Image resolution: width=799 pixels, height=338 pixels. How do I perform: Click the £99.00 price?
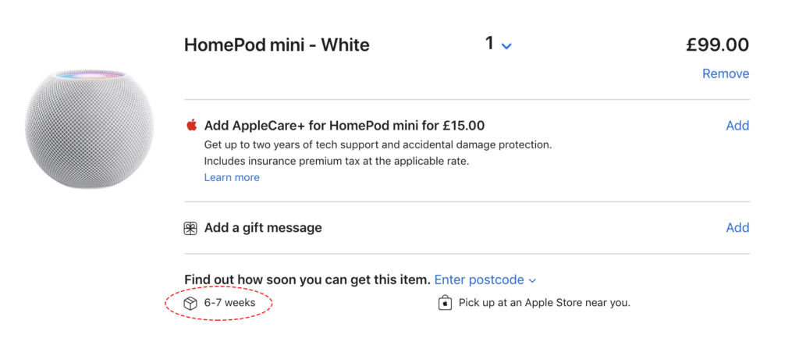pos(717,45)
